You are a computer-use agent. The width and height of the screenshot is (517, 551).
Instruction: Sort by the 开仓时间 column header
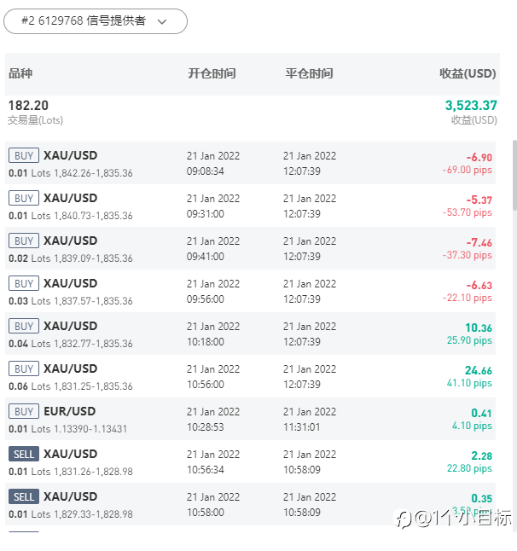[212, 73]
